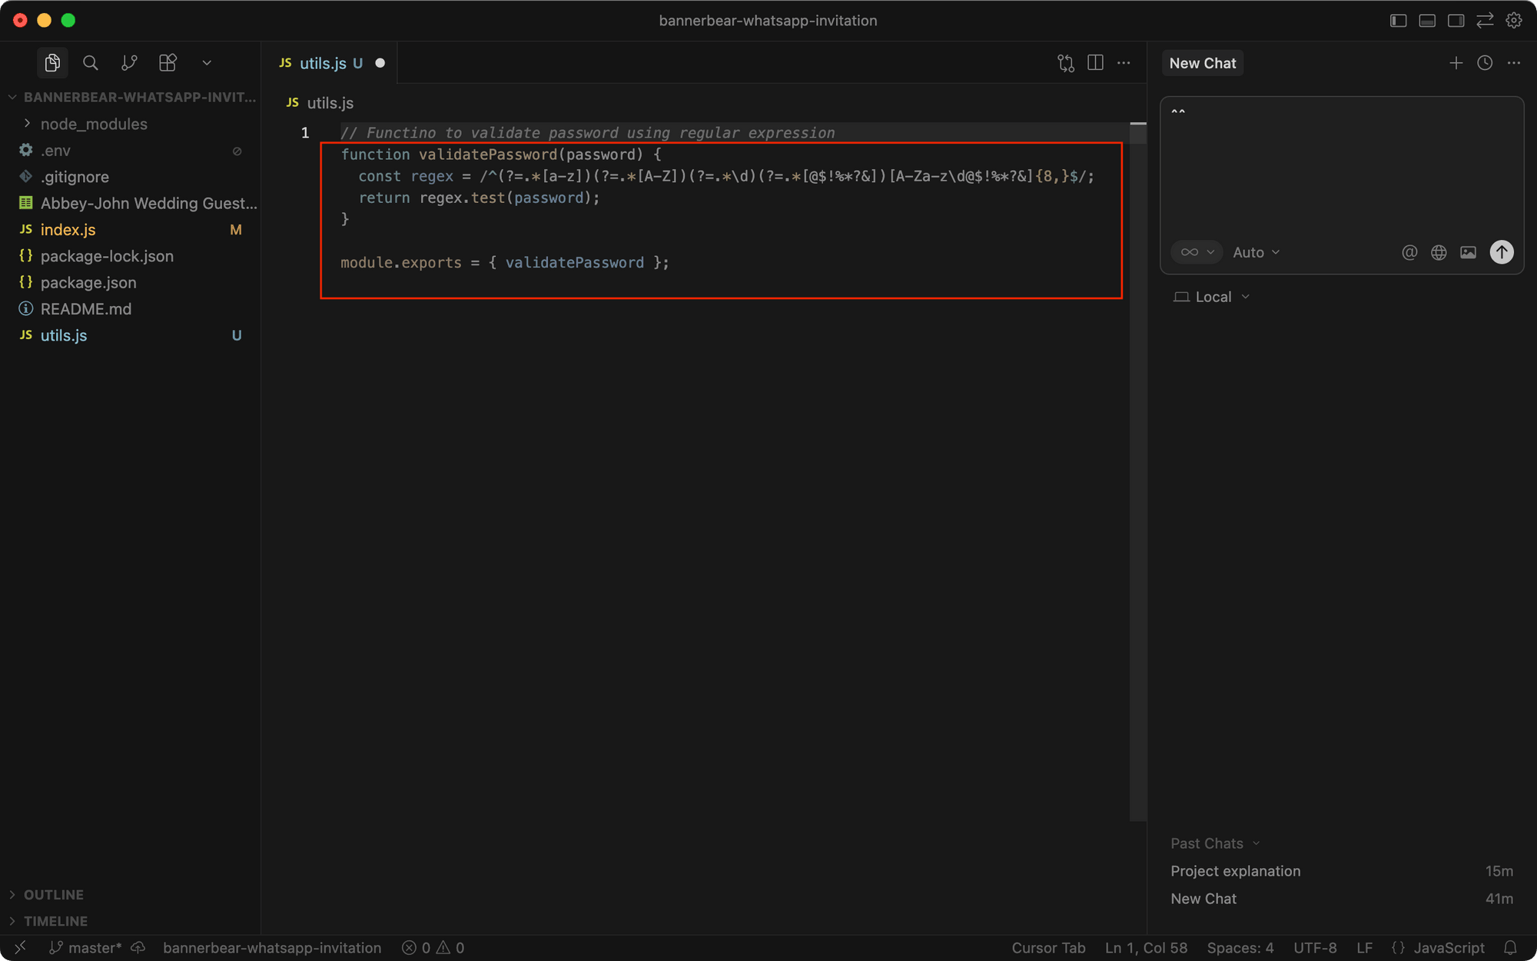Toggle the infinity context pill
This screenshot has height=961, width=1537.
coord(1197,252)
